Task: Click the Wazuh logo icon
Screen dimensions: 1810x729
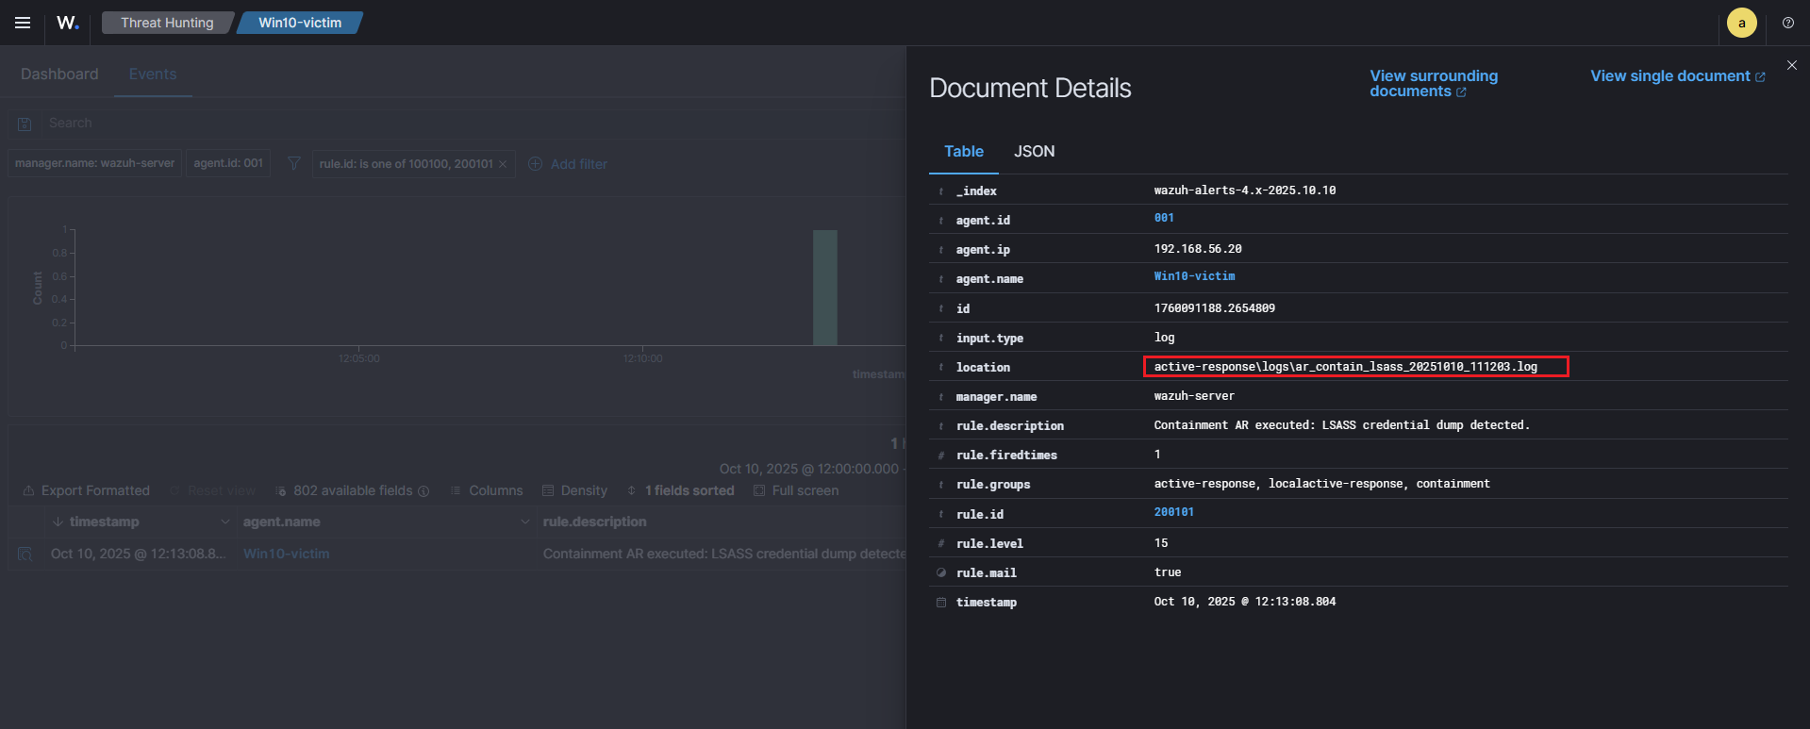Action: (x=68, y=23)
